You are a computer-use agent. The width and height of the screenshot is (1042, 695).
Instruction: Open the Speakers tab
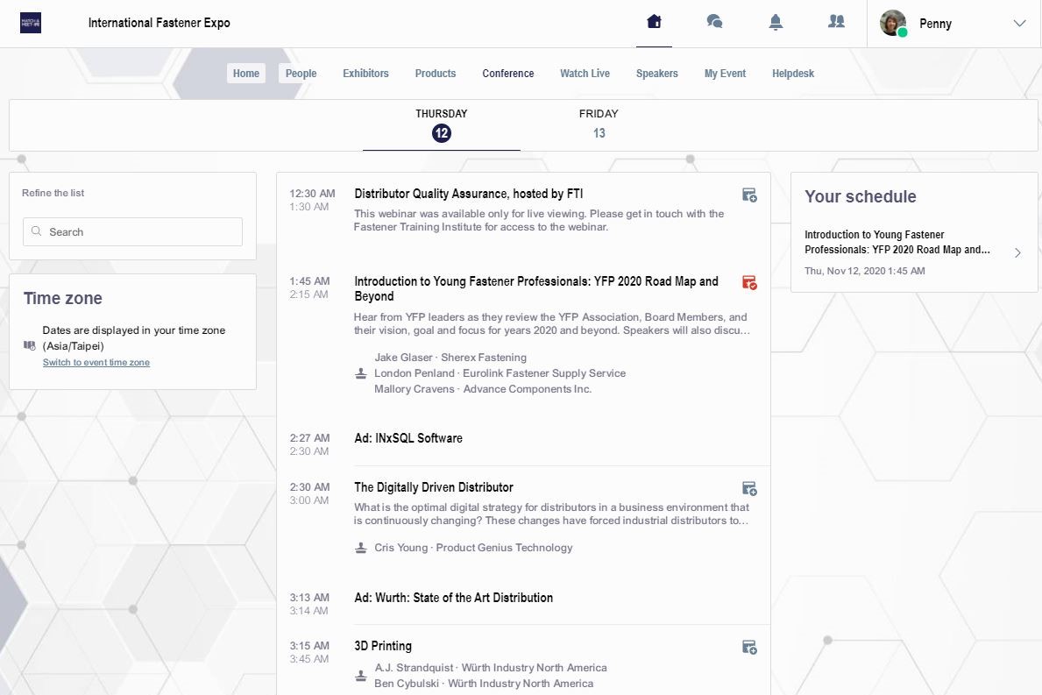pos(656,73)
